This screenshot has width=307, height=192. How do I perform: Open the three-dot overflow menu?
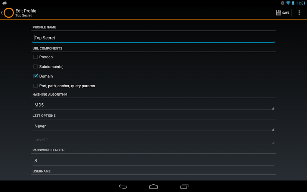[x=299, y=13]
